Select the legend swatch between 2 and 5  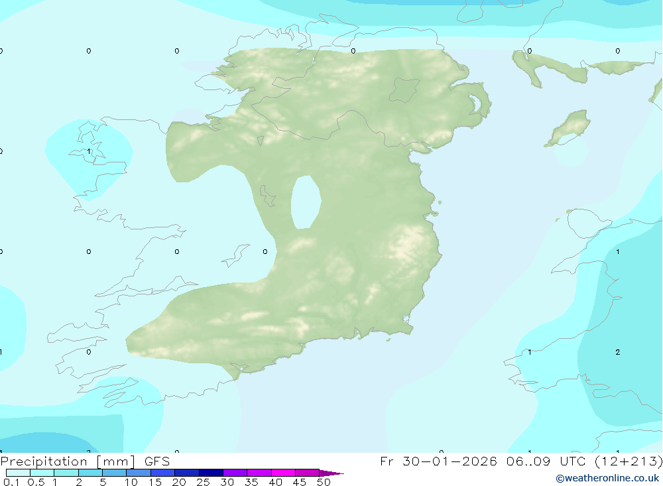(x=90, y=473)
